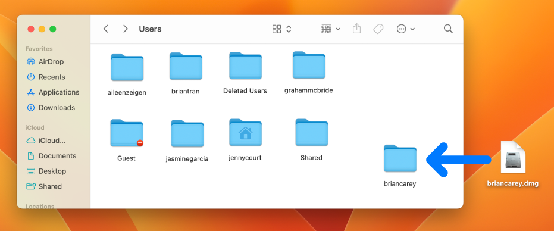The width and height of the screenshot is (554, 231).
Task: Click the 'jasminegarcia' folder name
Action: coord(187,159)
